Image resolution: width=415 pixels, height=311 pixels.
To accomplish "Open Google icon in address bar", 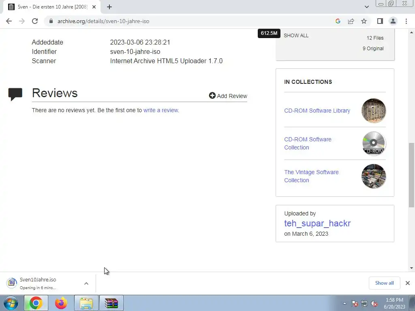I will (338, 21).
